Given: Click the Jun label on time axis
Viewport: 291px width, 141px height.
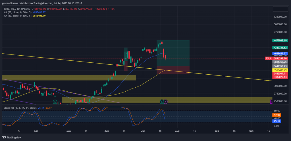Looking at the screenshot, I should coord(107,131).
